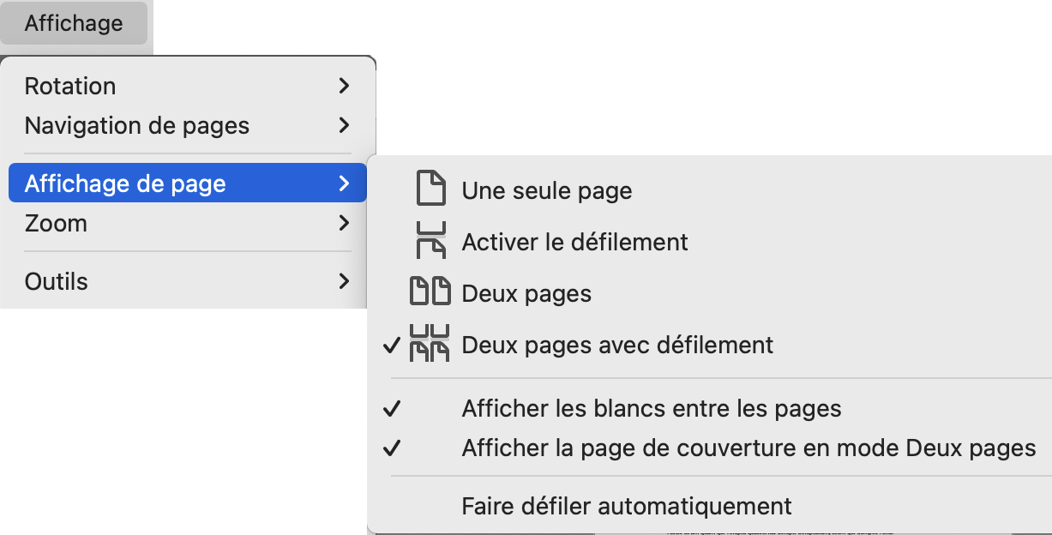Toggle Afficher la page de couverture checkmark
Screen dimensions: 1052x535
coord(392,448)
